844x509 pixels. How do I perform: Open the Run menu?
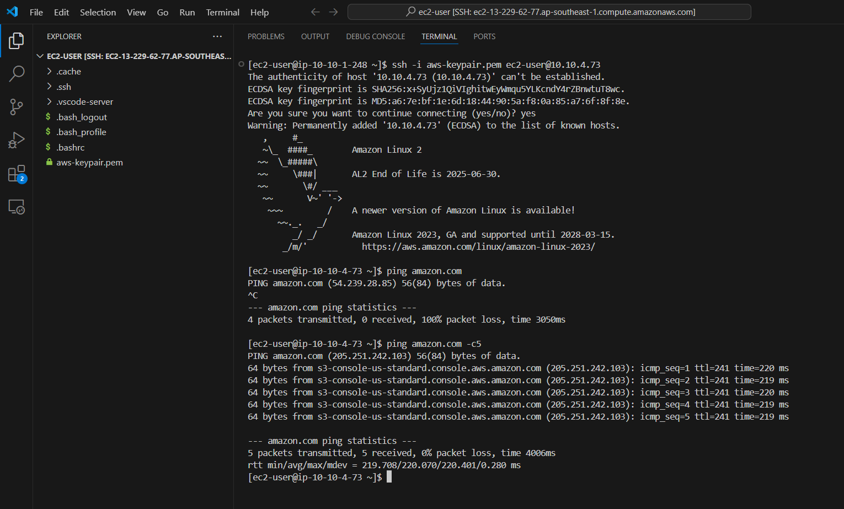(187, 12)
